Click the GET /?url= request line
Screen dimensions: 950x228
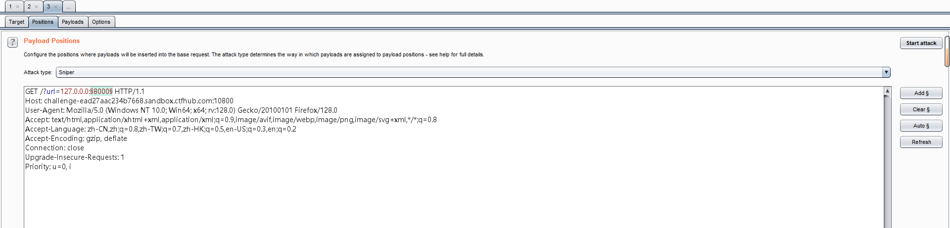tap(85, 91)
